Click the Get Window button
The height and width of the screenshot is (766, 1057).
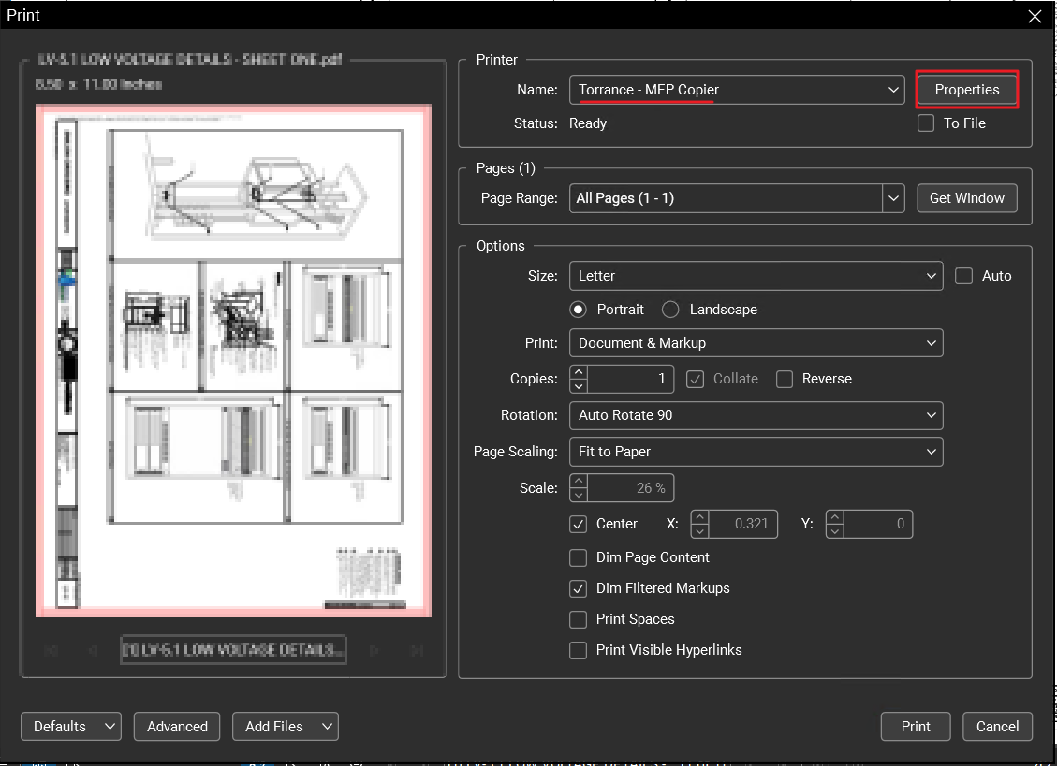pyautogui.click(x=966, y=198)
